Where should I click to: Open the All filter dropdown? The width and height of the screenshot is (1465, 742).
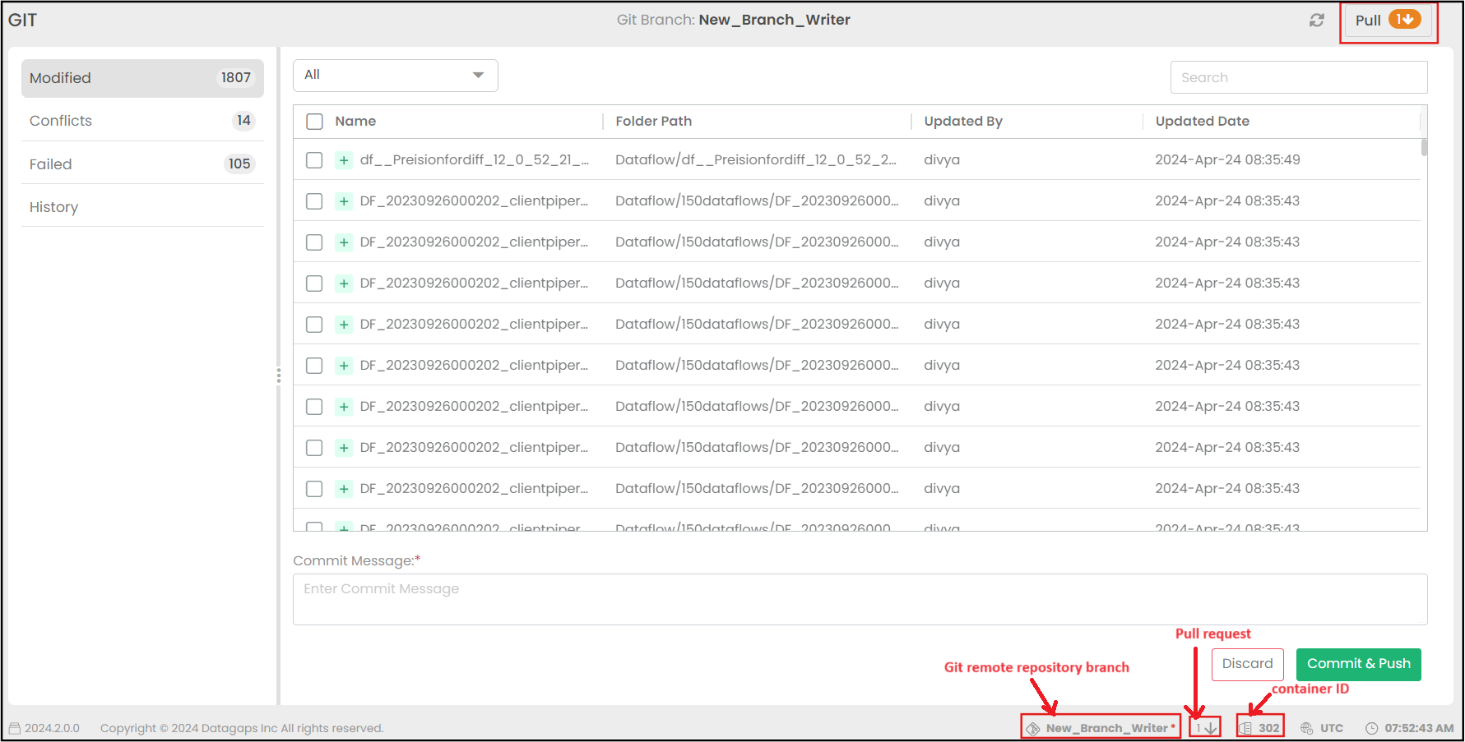395,76
